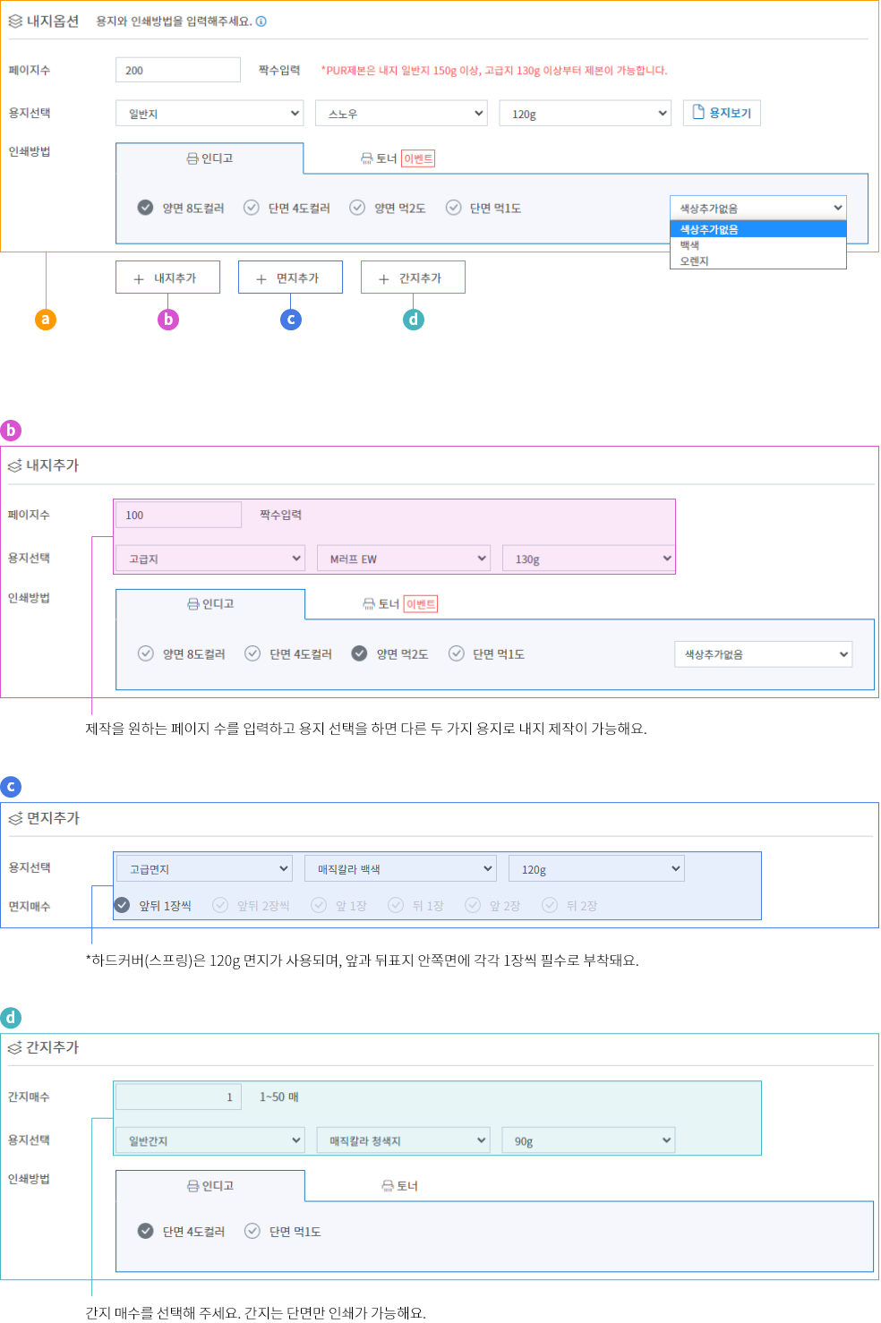Click the layers icon beside 면지추가 heading
Screen dimensions: 881x1323
pyautogui.click(x=15, y=818)
